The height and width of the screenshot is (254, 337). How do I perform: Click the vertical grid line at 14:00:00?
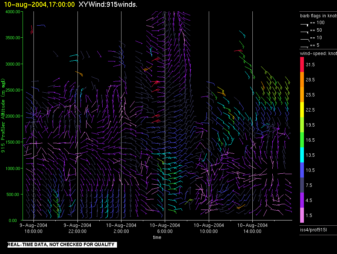tap(252, 116)
